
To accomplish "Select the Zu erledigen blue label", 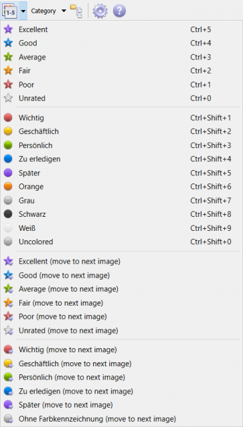I will [x=121, y=159].
